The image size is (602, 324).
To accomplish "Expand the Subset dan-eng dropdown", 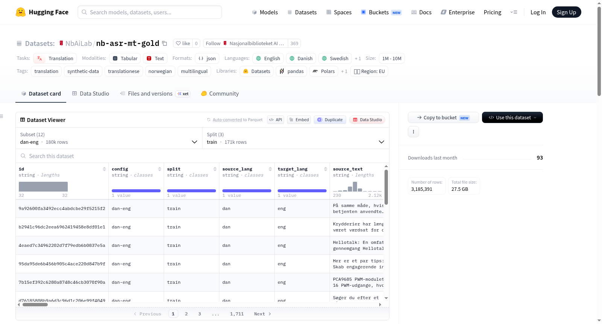I will coord(109,138).
